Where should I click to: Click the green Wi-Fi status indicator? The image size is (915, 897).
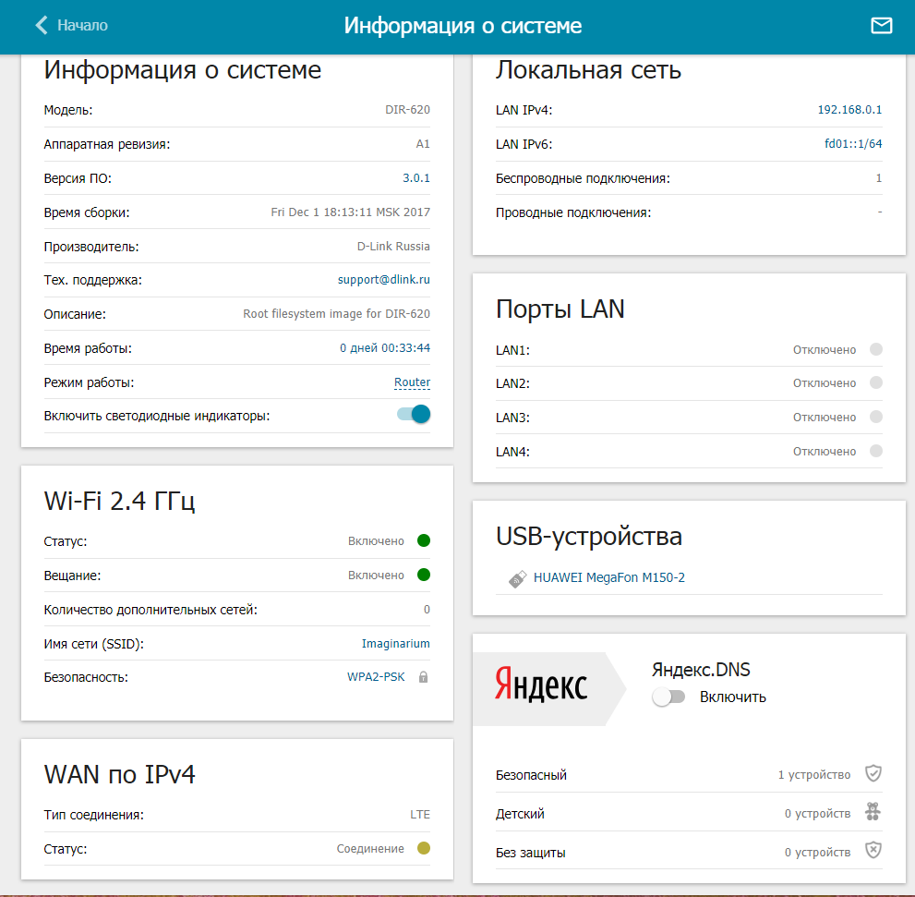(424, 540)
